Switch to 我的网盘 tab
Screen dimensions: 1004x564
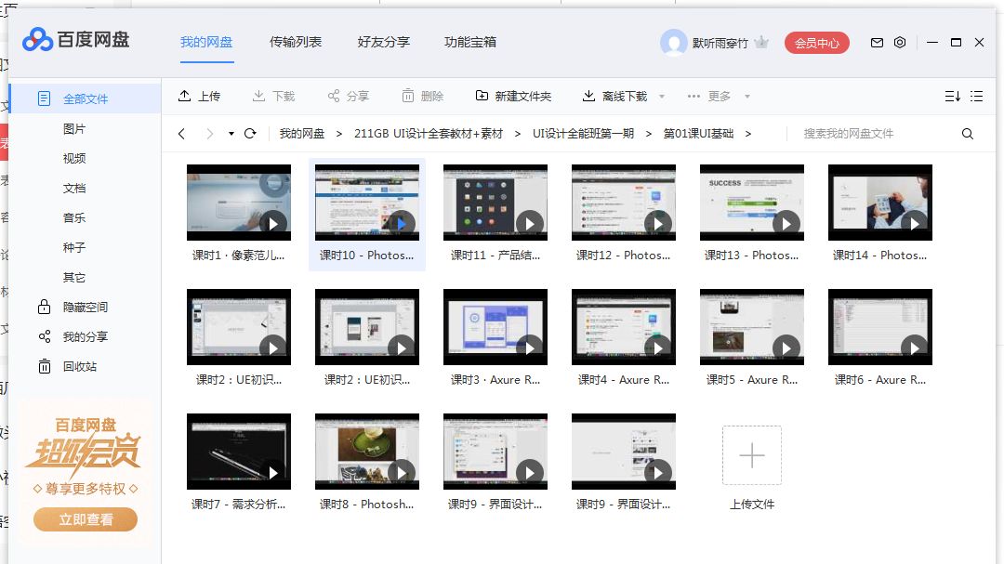point(206,42)
